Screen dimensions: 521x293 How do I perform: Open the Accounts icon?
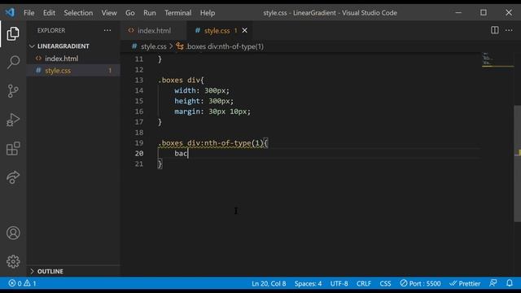click(13, 233)
